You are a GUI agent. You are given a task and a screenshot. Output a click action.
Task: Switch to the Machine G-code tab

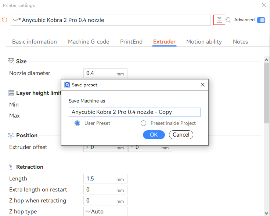coord(89,42)
